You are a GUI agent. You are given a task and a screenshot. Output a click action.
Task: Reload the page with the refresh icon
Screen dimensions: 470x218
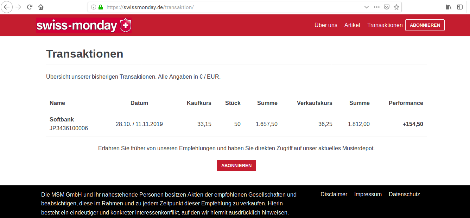point(30,7)
